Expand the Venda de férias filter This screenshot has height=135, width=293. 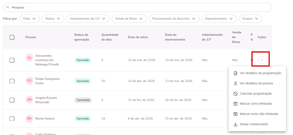pyautogui.click(x=129, y=19)
